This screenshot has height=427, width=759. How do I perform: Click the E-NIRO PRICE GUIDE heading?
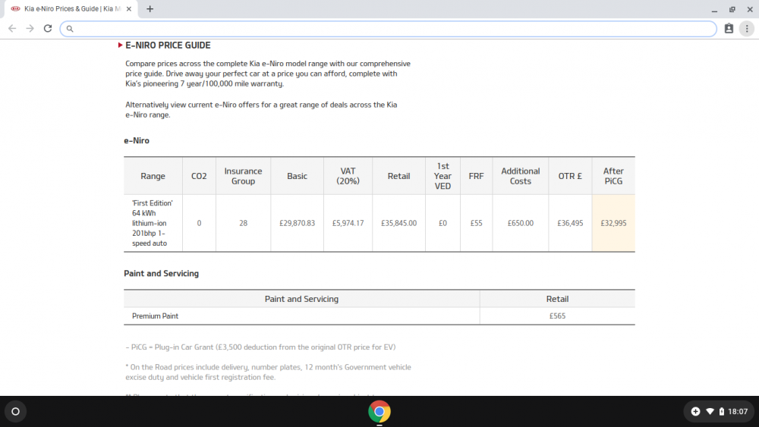[x=168, y=45]
